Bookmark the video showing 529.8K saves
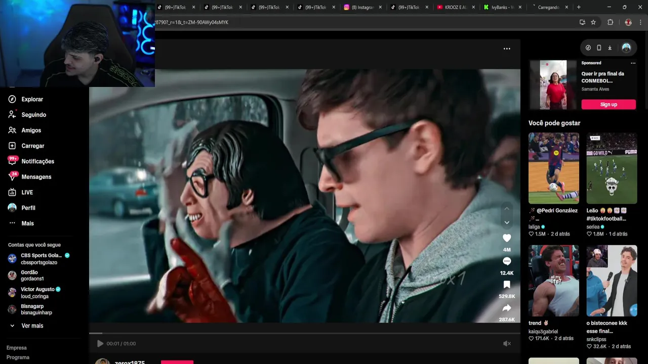 [507, 285]
